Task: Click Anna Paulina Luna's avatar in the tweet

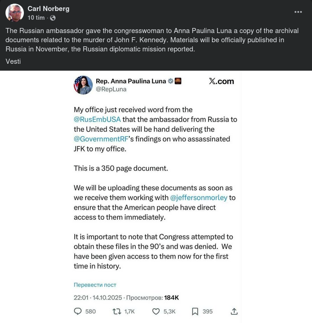Action: pos(83,85)
